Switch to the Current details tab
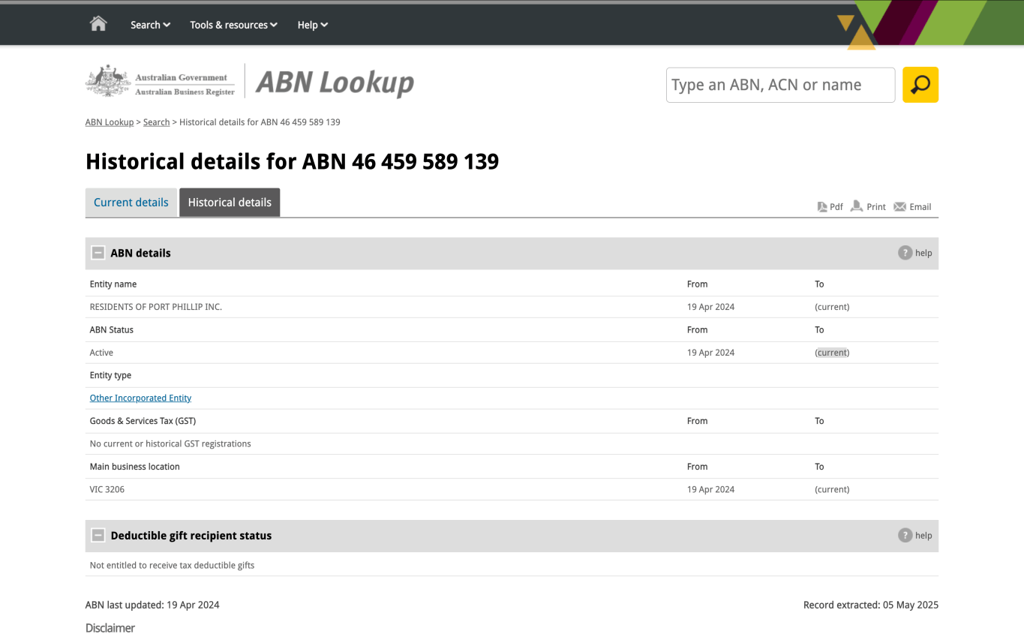Screen dimensions: 1024x640 [x=131, y=203]
